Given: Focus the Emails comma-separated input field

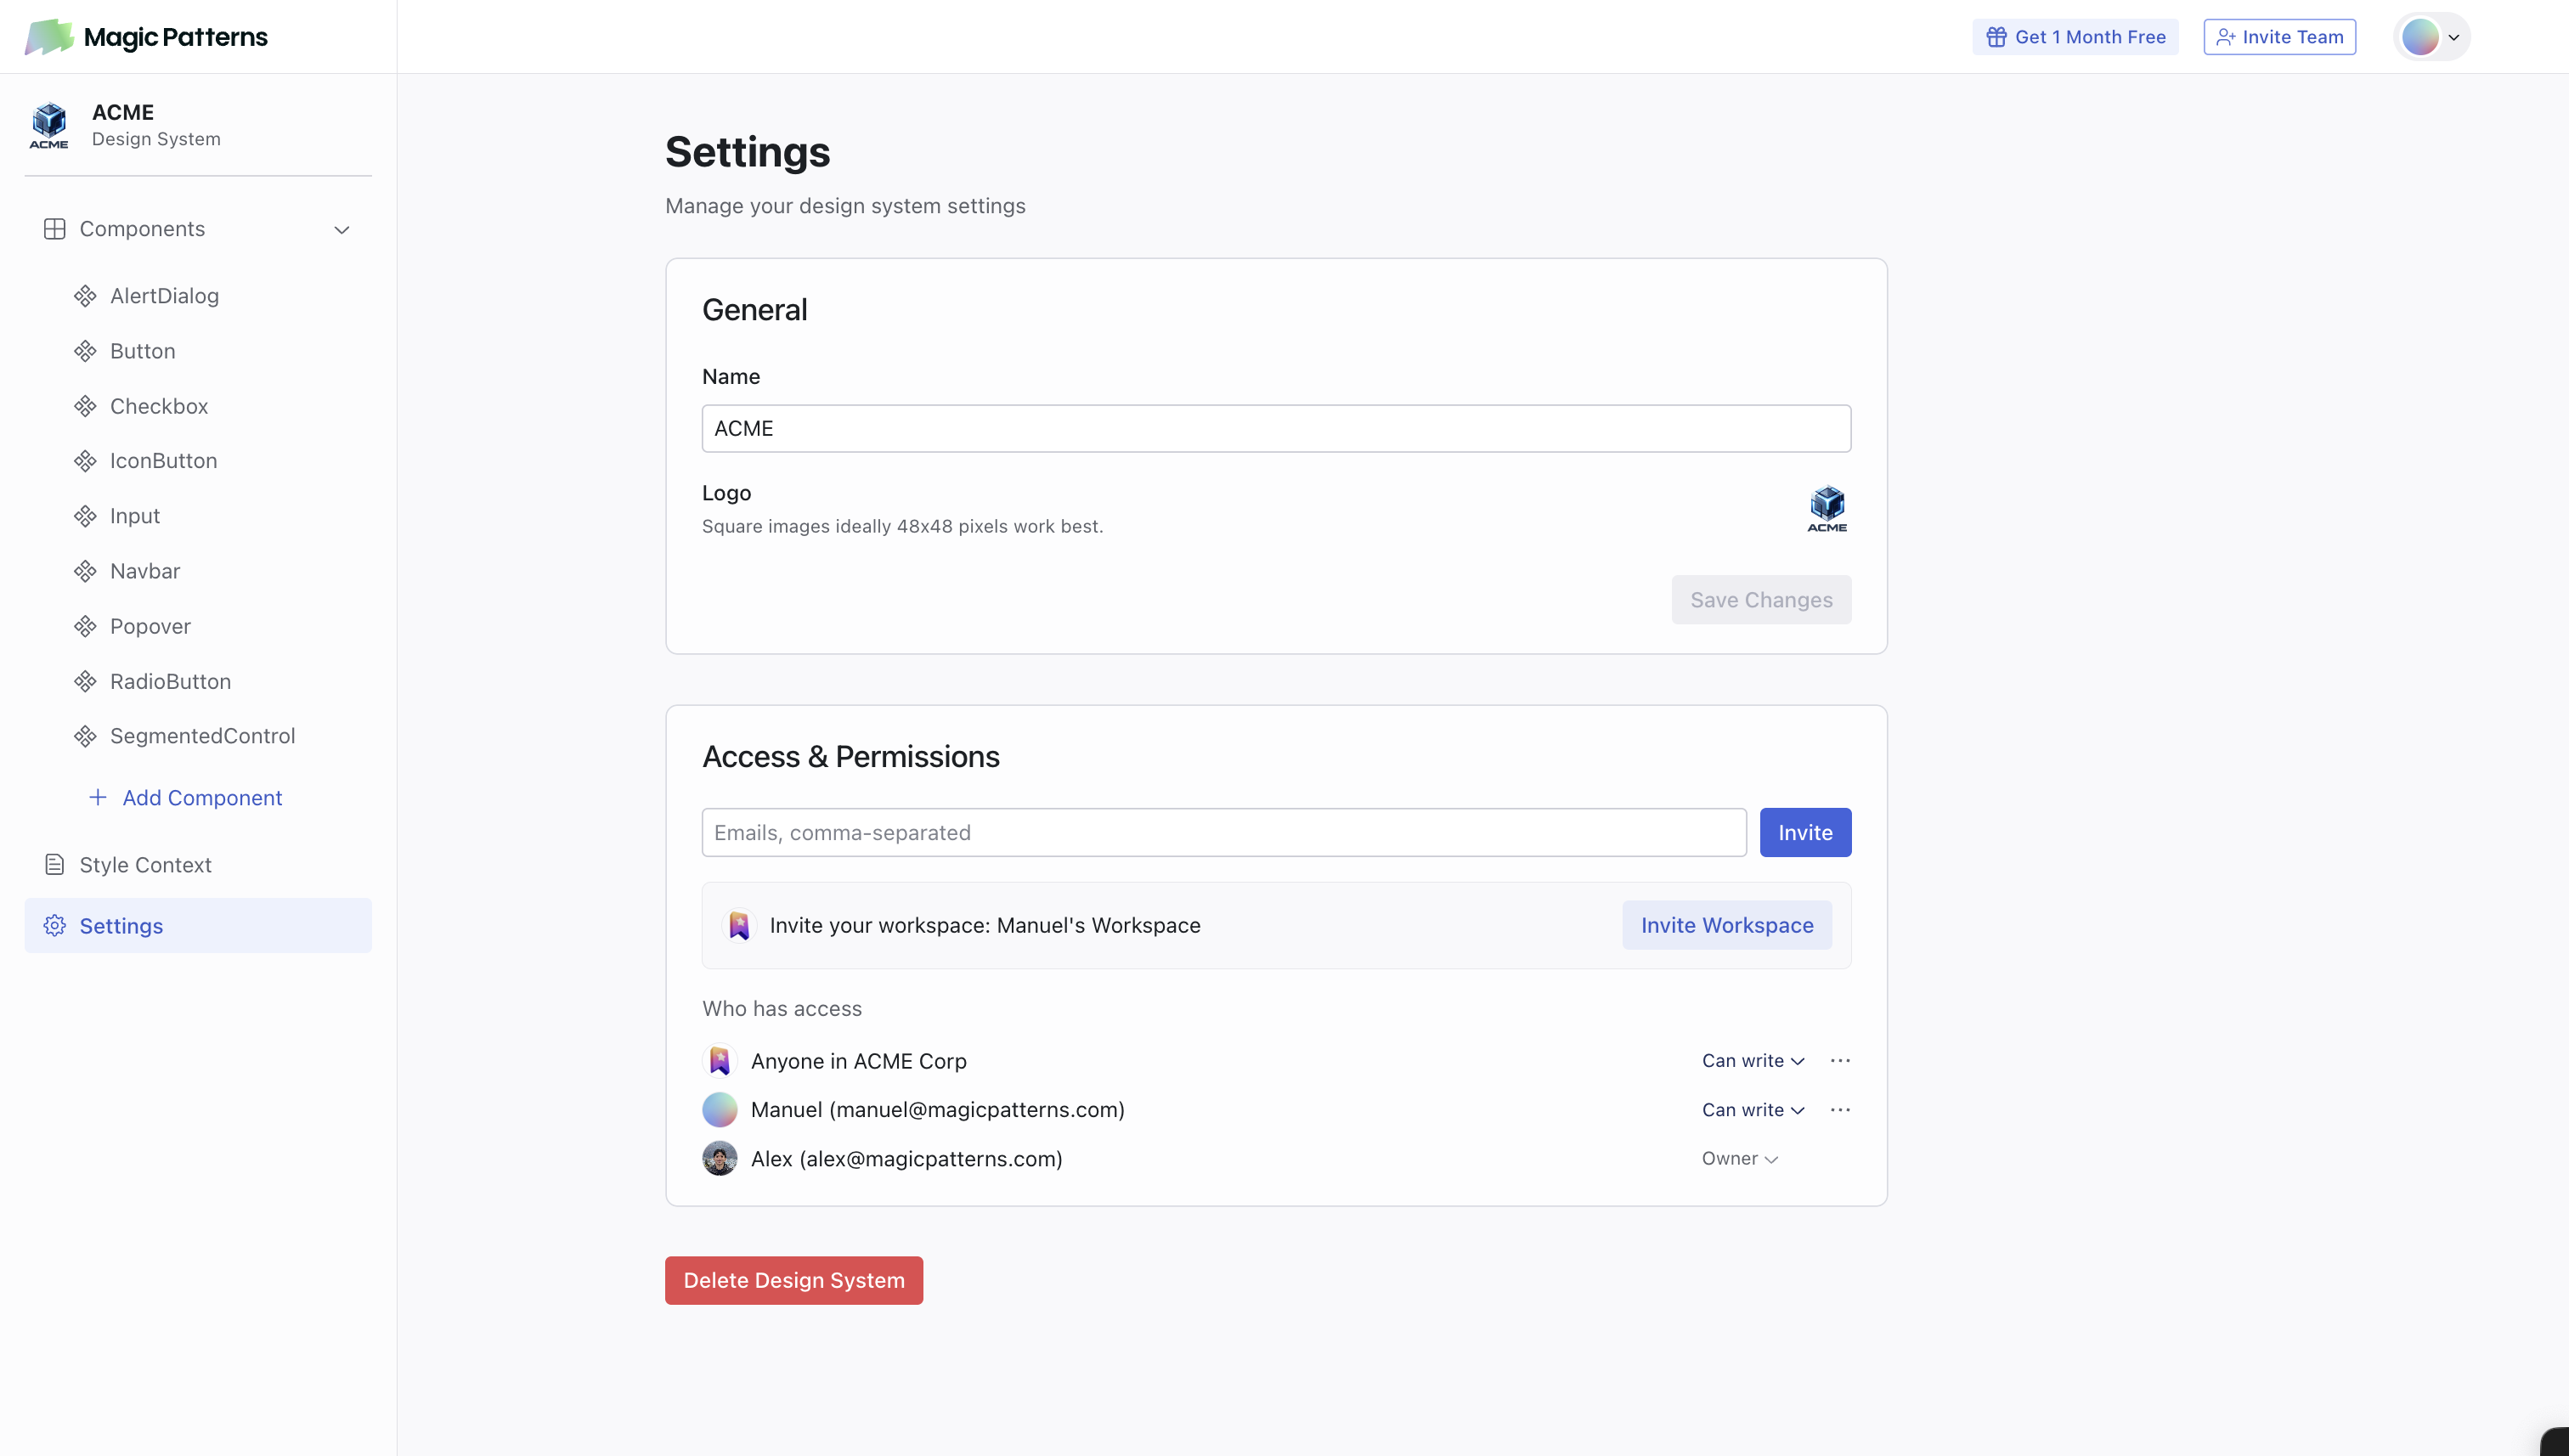Looking at the screenshot, I should [1223, 832].
